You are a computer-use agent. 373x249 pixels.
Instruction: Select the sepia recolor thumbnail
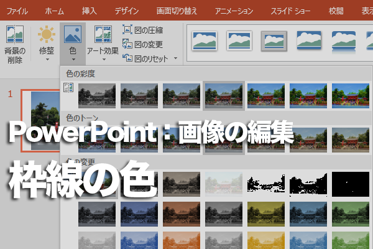point(182,184)
